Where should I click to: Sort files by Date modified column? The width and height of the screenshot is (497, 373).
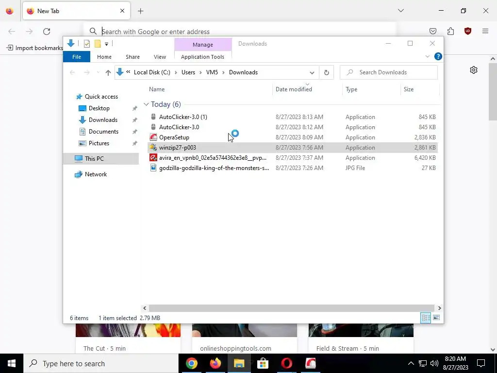[294, 89]
